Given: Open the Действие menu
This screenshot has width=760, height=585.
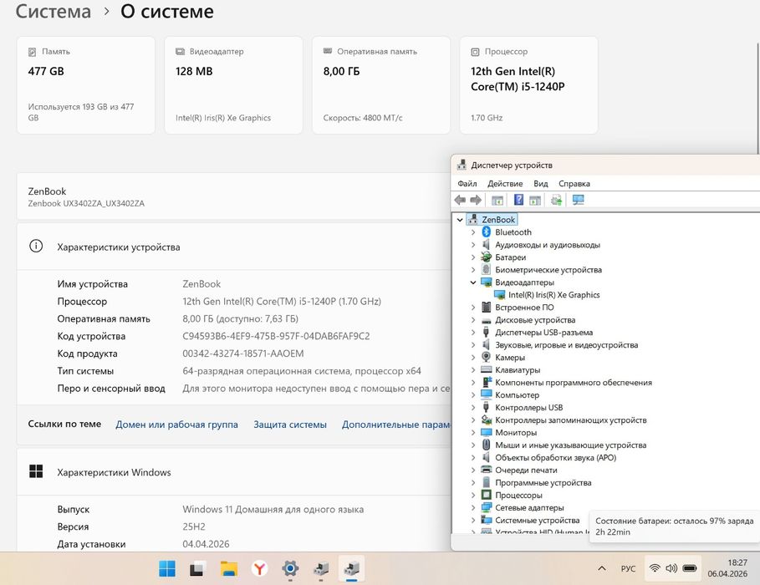Looking at the screenshot, I should pos(505,183).
